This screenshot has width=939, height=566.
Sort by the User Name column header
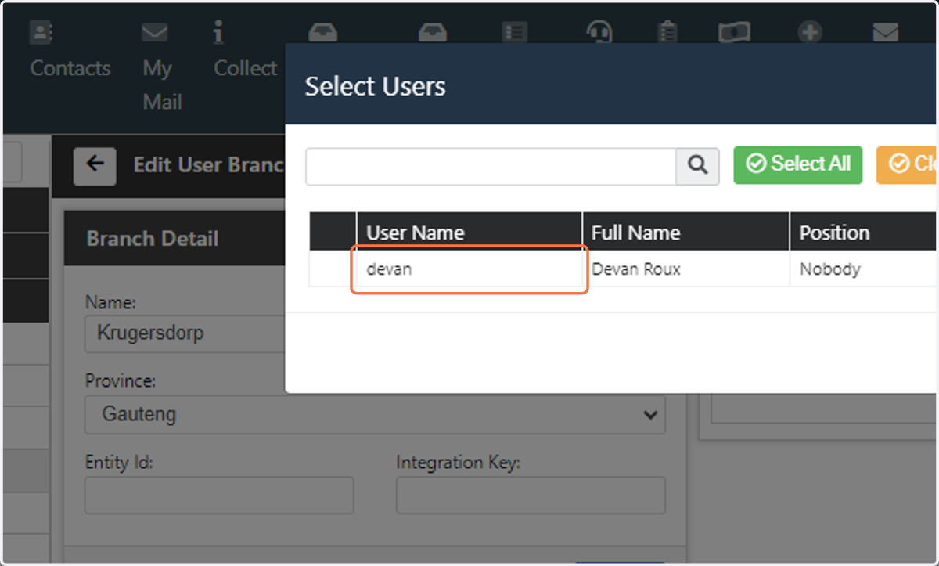coord(469,232)
